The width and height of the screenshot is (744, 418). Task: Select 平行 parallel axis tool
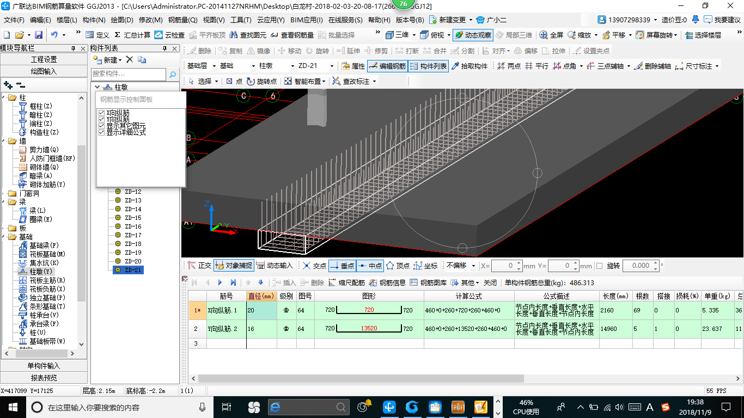[536, 66]
